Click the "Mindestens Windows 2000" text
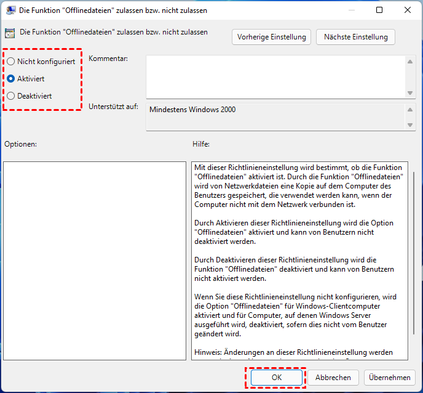This screenshot has height=393, width=423. [x=192, y=110]
